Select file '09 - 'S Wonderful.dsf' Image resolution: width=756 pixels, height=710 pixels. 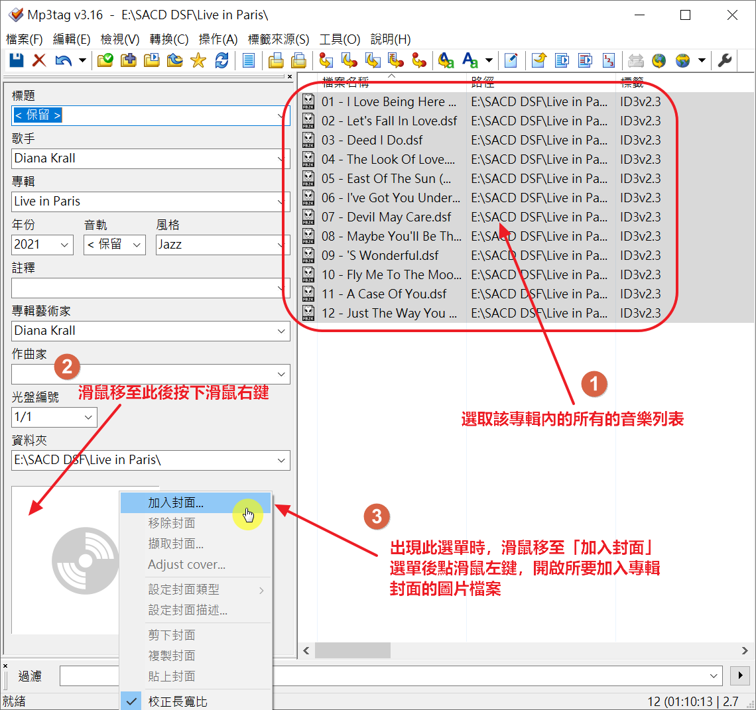pos(380,255)
